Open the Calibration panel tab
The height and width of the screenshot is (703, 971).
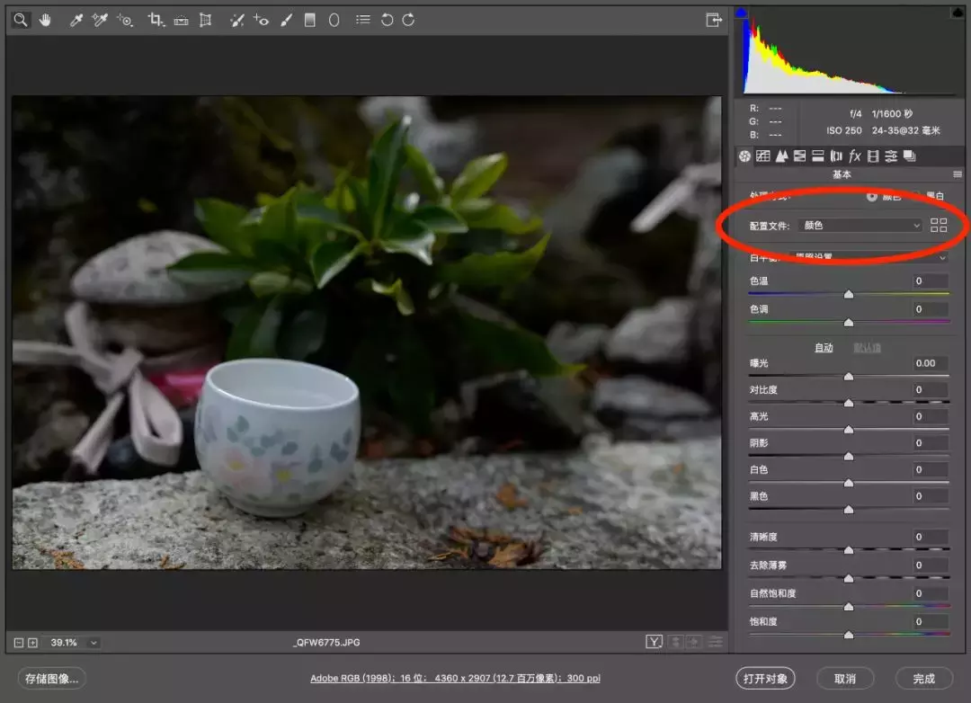click(x=873, y=156)
